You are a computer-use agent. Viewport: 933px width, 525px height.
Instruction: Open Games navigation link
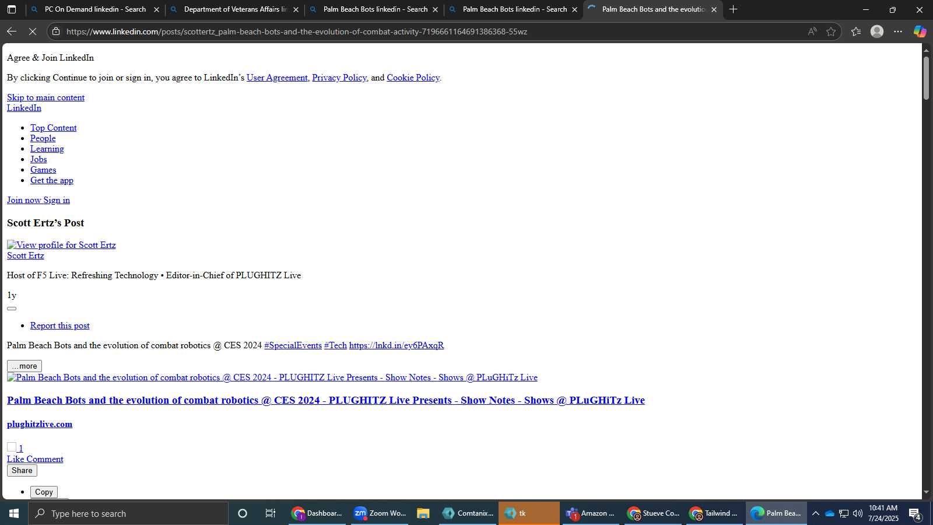tap(43, 170)
